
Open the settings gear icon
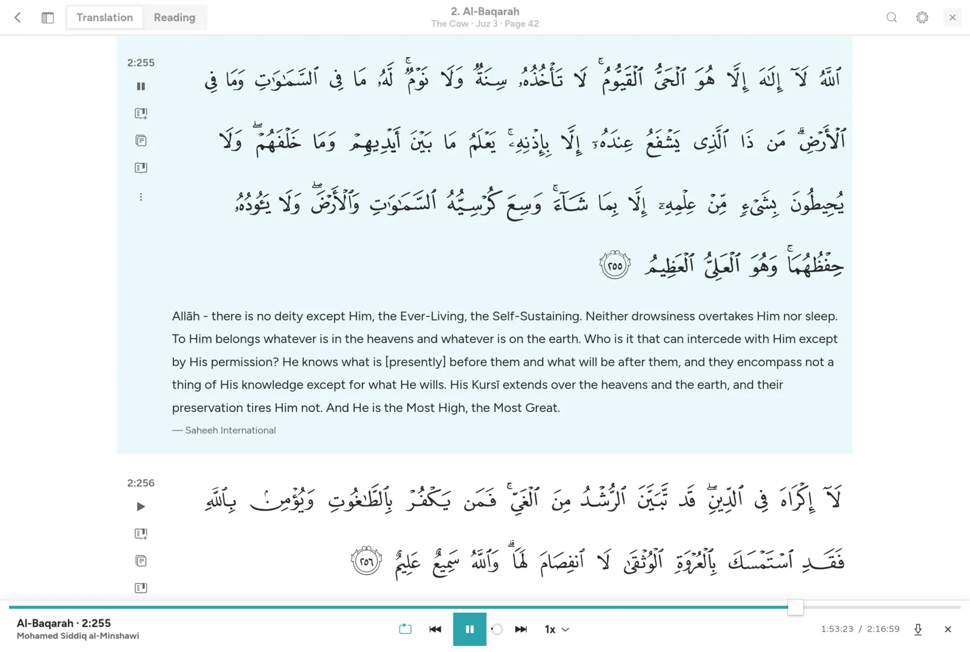tap(922, 18)
